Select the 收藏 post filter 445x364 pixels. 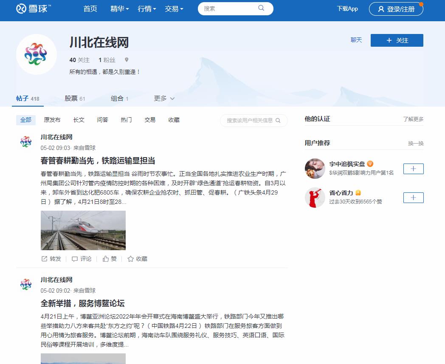click(x=174, y=120)
